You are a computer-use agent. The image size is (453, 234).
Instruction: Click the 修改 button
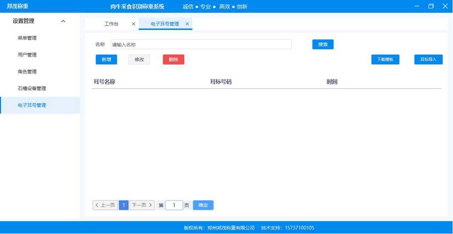tap(139, 60)
